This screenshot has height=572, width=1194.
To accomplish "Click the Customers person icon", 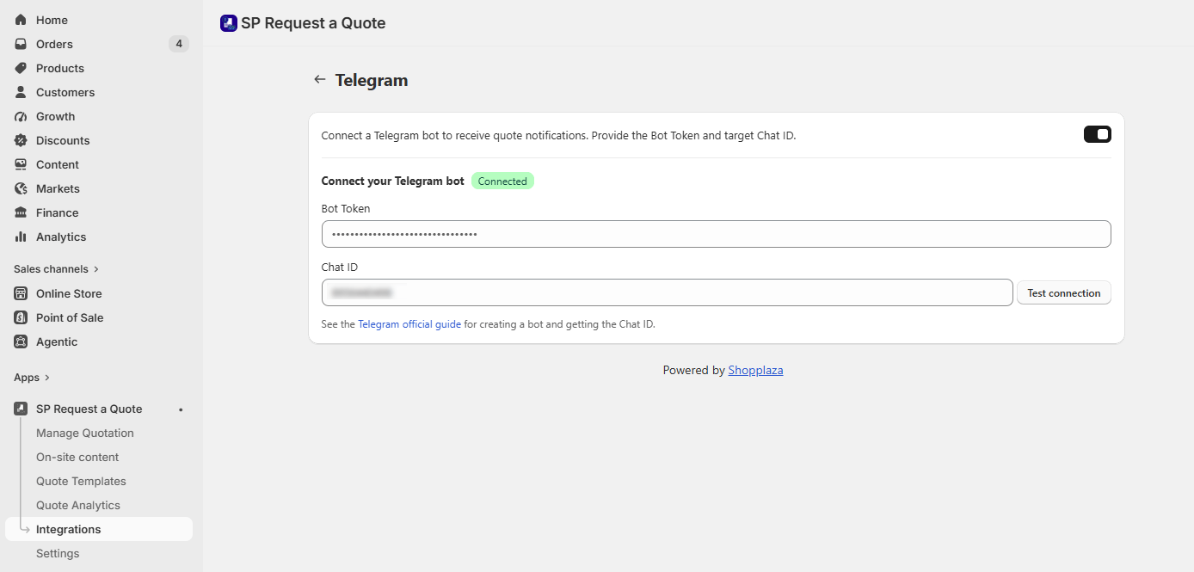I will 21,92.
